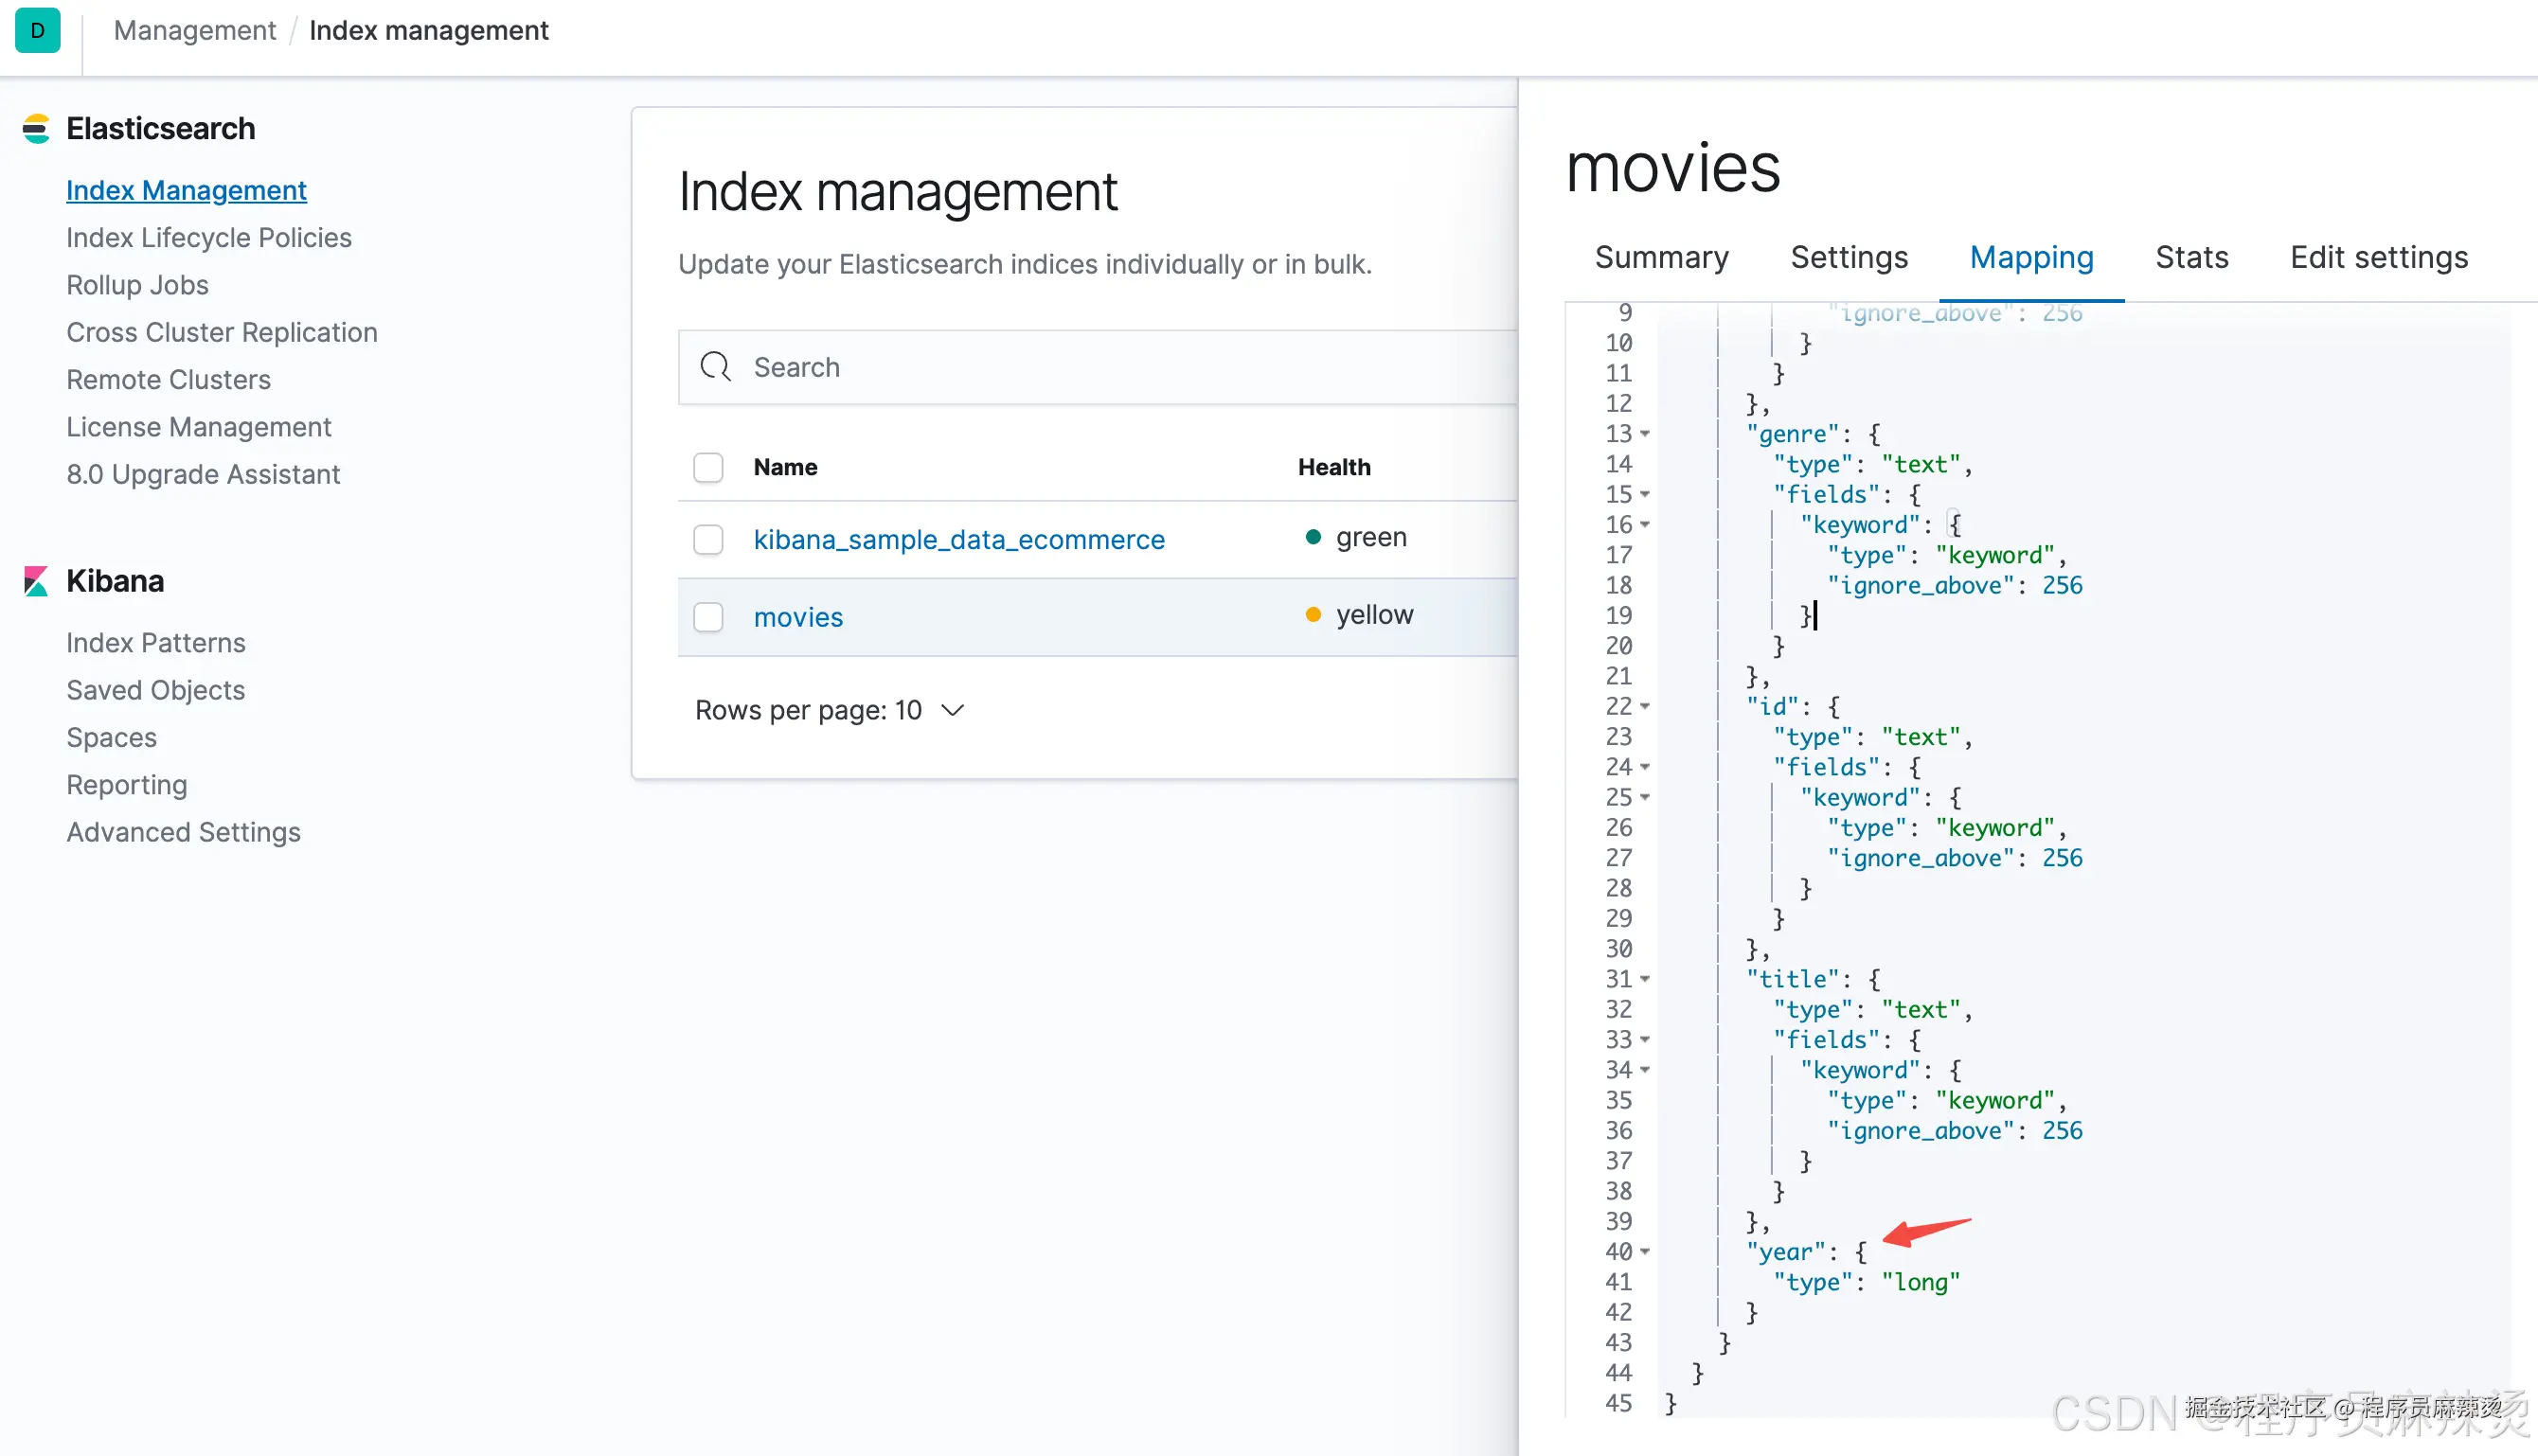Click the green D space avatar icon
The height and width of the screenshot is (1456, 2538).
(38, 30)
